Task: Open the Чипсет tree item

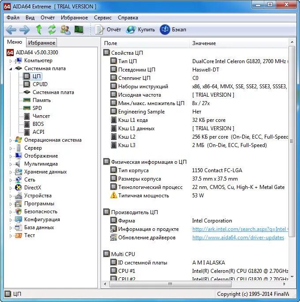Action: coord(41,116)
